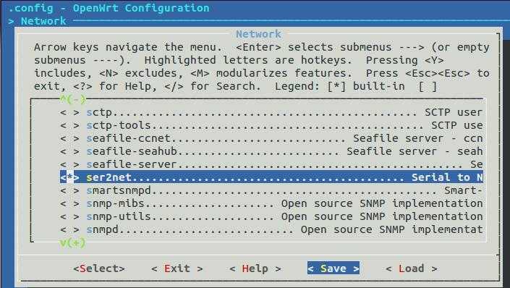
Task: Toggle the sctp-tools package selection box
Action: pos(69,125)
